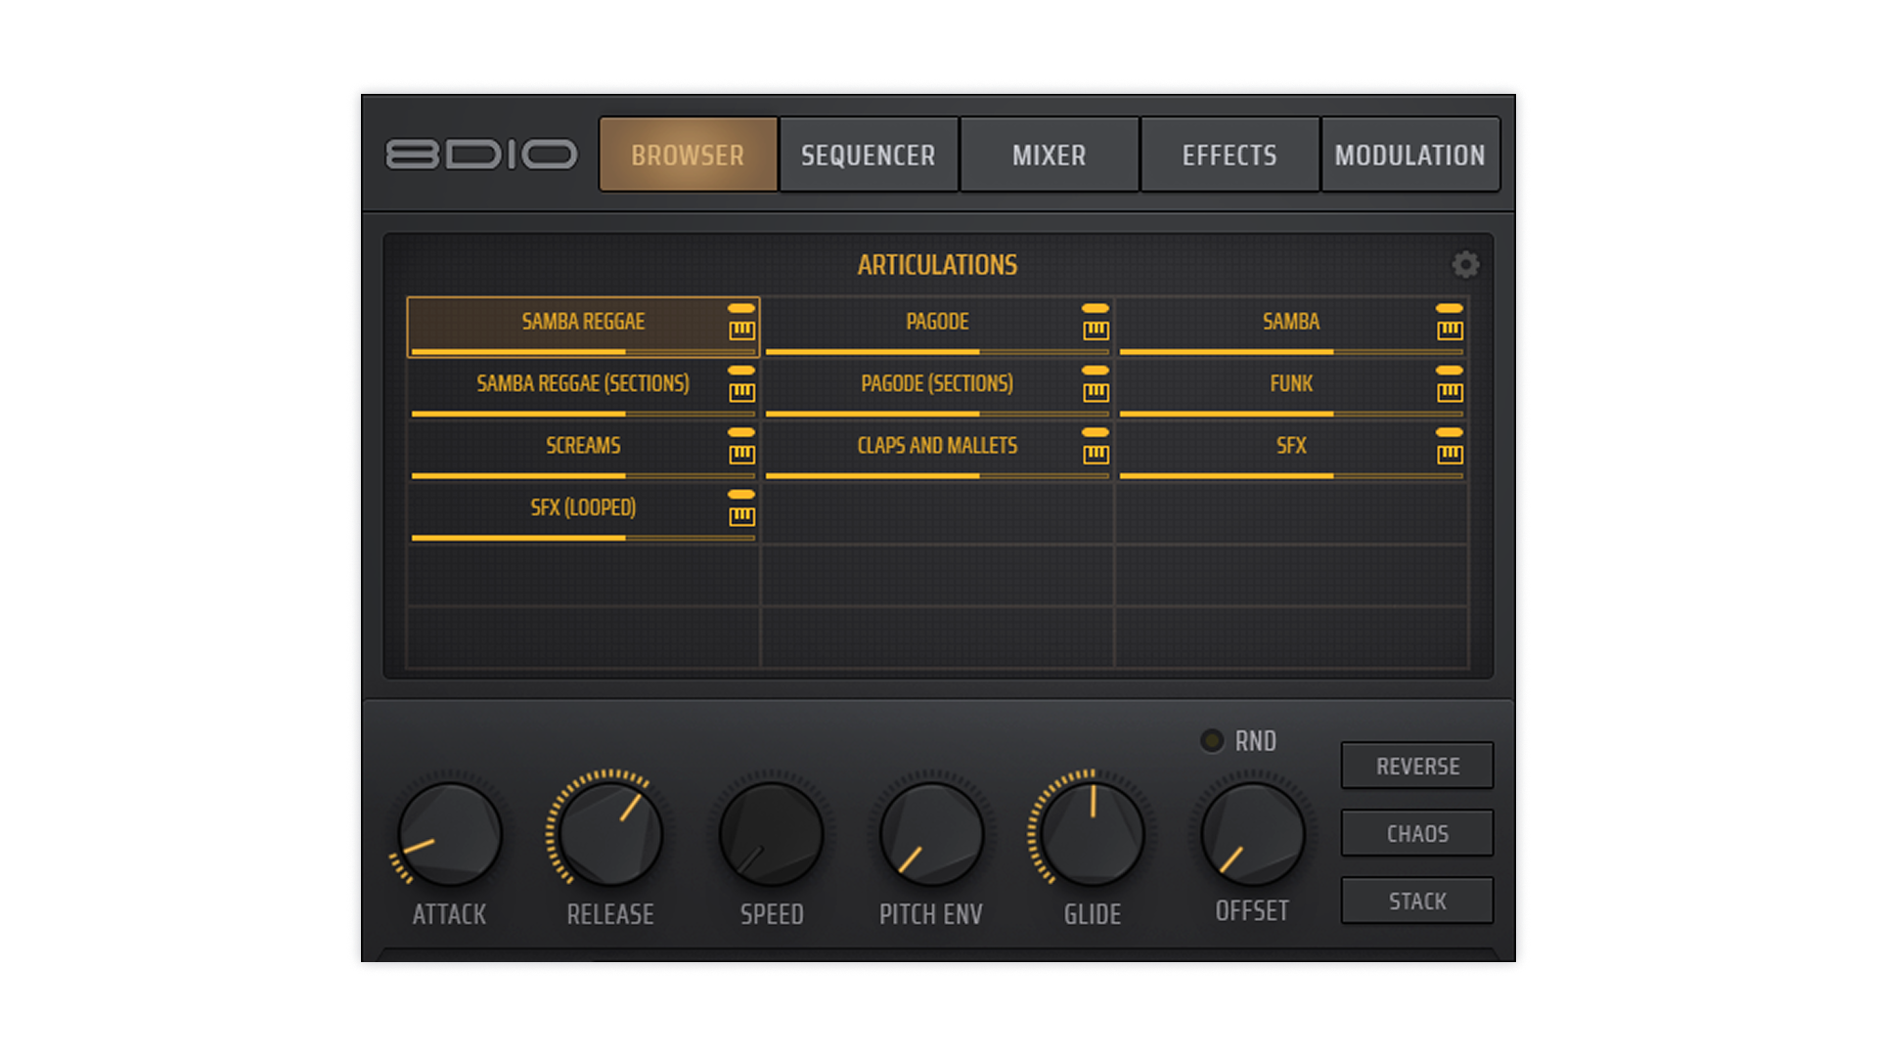Open the Effects tab
The width and height of the screenshot is (1878, 1056).
click(1229, 154)
